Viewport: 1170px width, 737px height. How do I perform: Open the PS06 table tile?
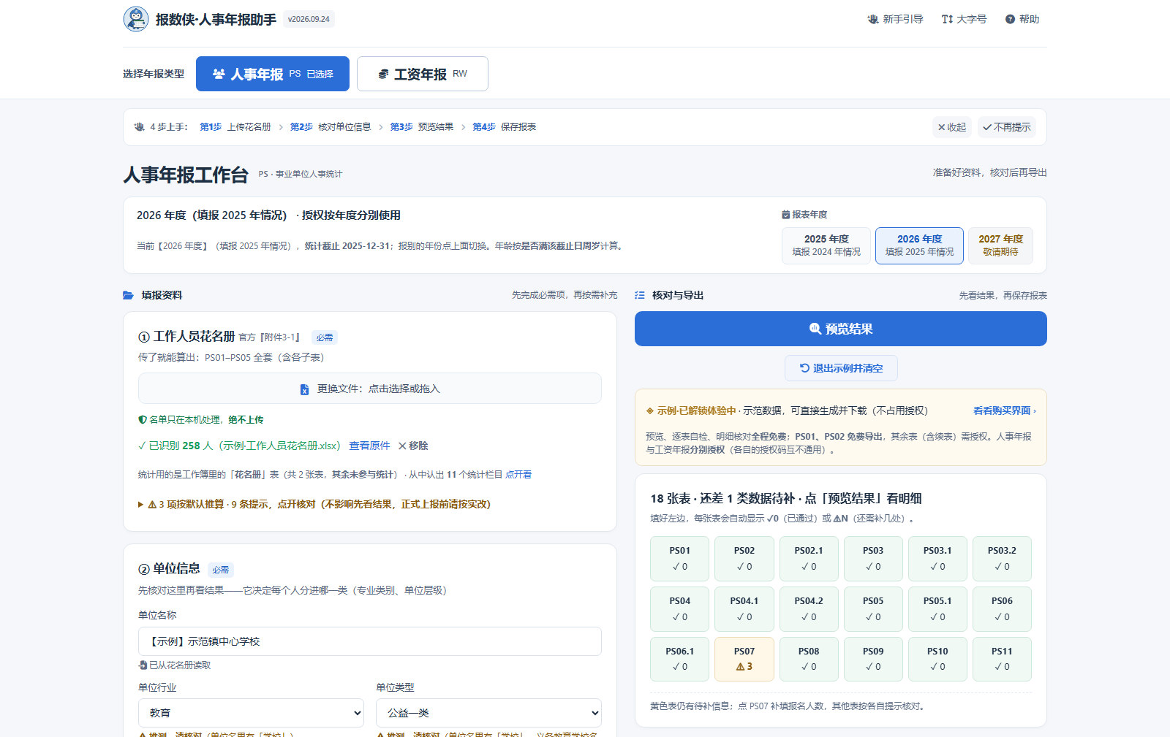[x=1002, y=609]
